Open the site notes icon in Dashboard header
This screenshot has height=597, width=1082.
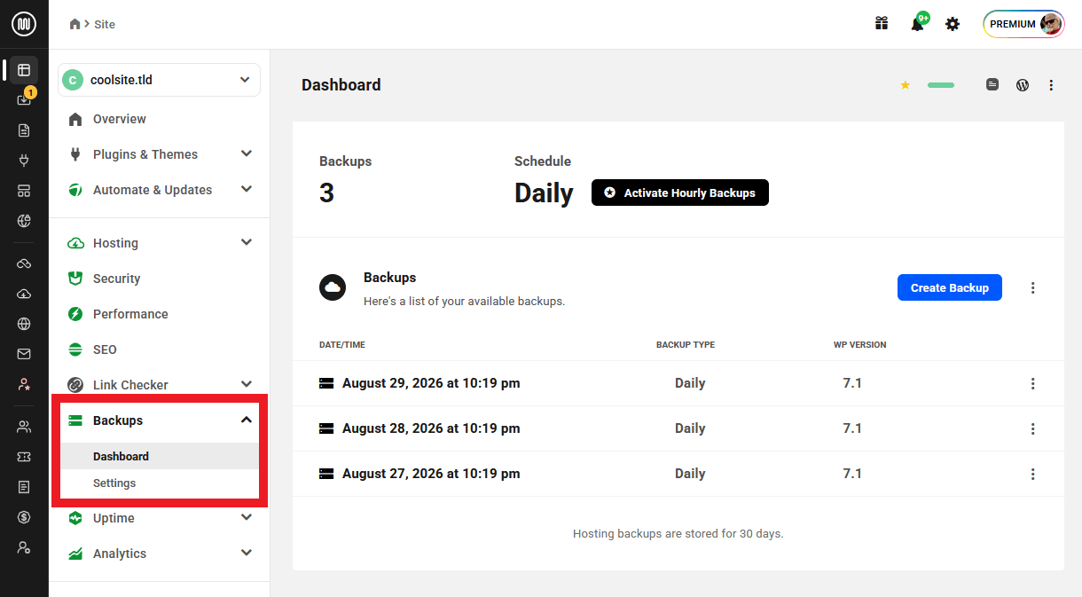[992, 85]
